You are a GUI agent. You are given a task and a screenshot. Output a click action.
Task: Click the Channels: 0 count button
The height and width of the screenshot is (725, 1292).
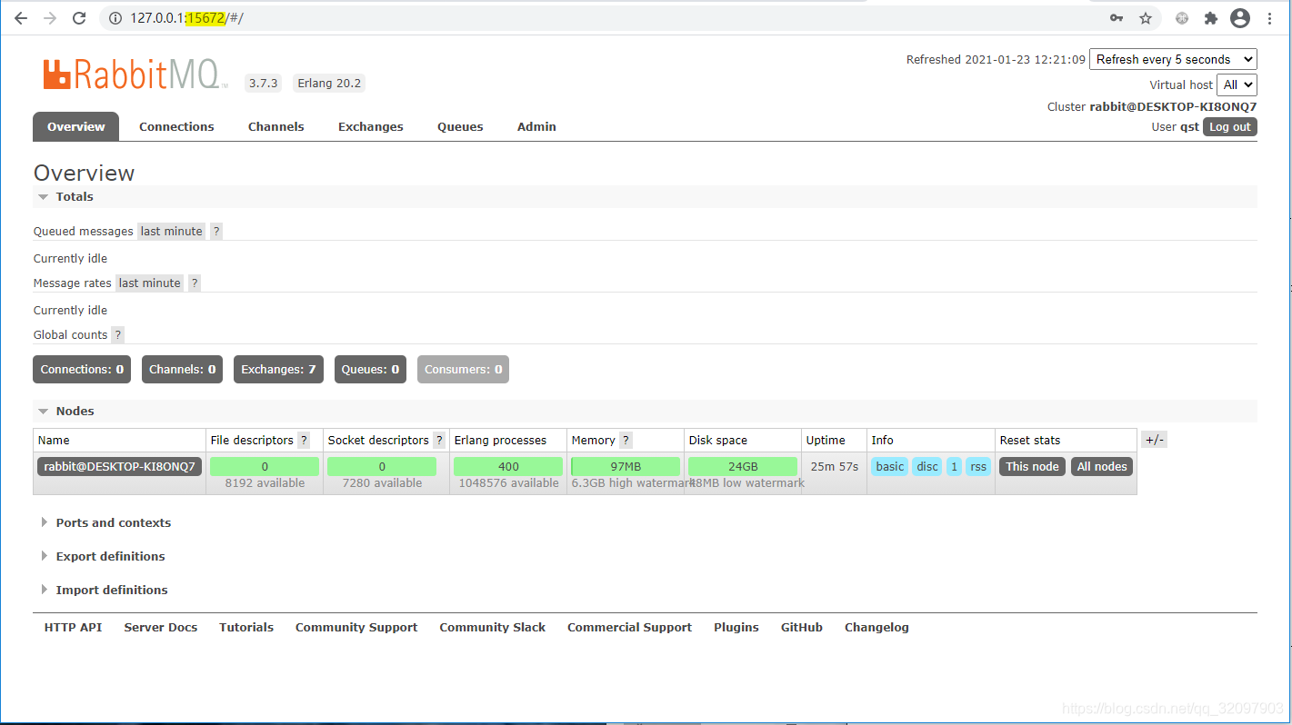[183, 370]
